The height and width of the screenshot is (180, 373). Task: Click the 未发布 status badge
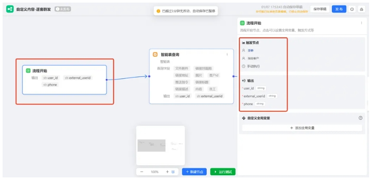[63, 9]
